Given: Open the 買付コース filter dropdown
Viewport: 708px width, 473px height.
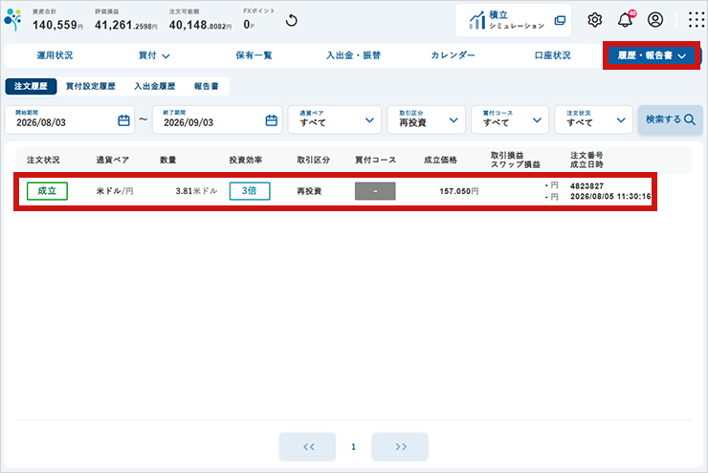Looking at the screenshot, I should (x=510, y=119).
